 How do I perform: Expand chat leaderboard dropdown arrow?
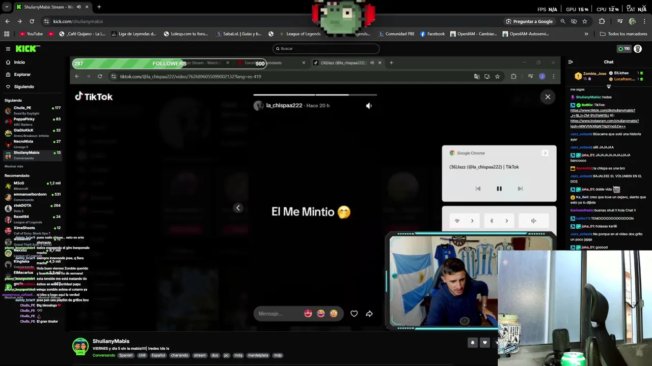point(608,87)
